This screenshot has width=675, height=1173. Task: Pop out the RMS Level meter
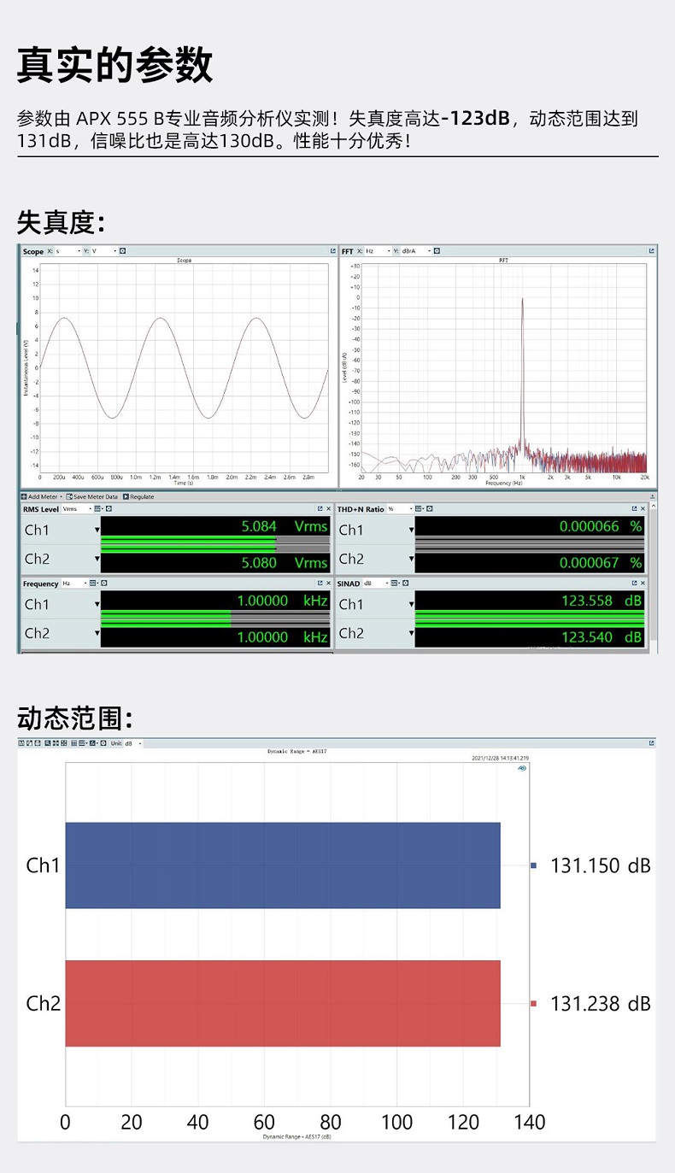tap(320, 508)
